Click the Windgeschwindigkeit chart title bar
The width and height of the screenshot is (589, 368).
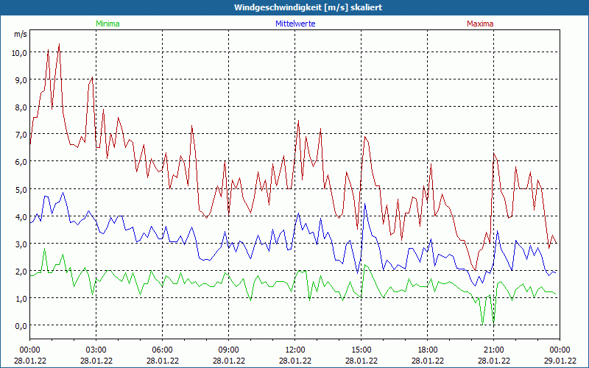(294, 7)
